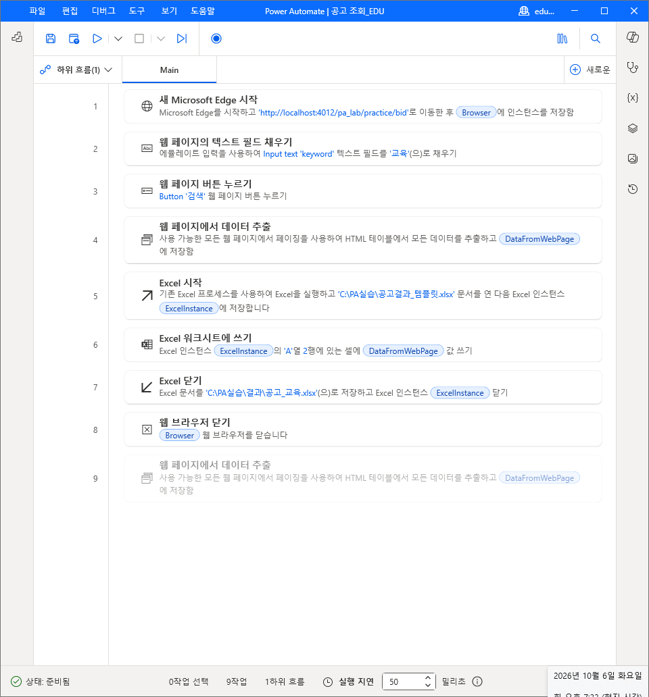Click the DataFromWebPage chip in step 6

click(404, 351)
